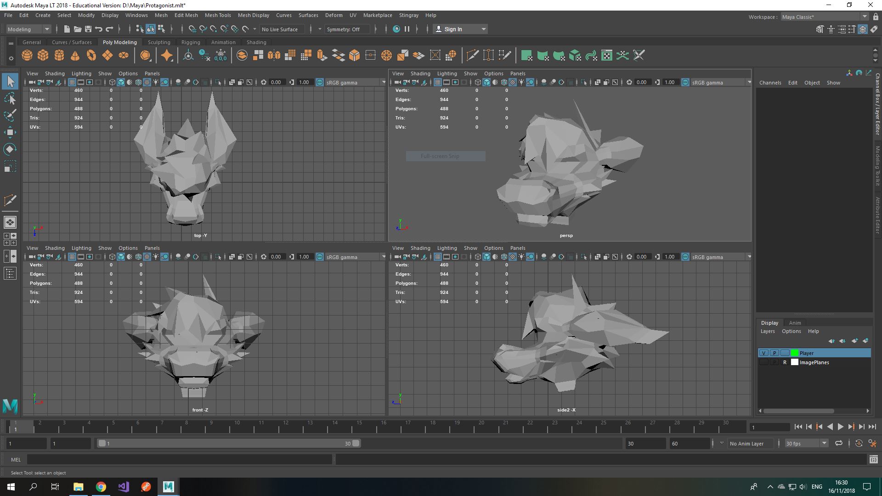Toggle the R display type on ImagePlanes
882x496 pixels.
[x=785, y=362]
